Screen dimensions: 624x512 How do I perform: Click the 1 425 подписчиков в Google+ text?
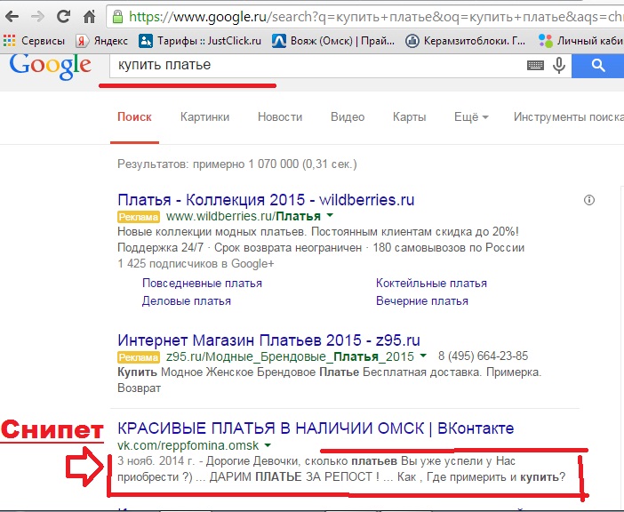pos(196,264)
